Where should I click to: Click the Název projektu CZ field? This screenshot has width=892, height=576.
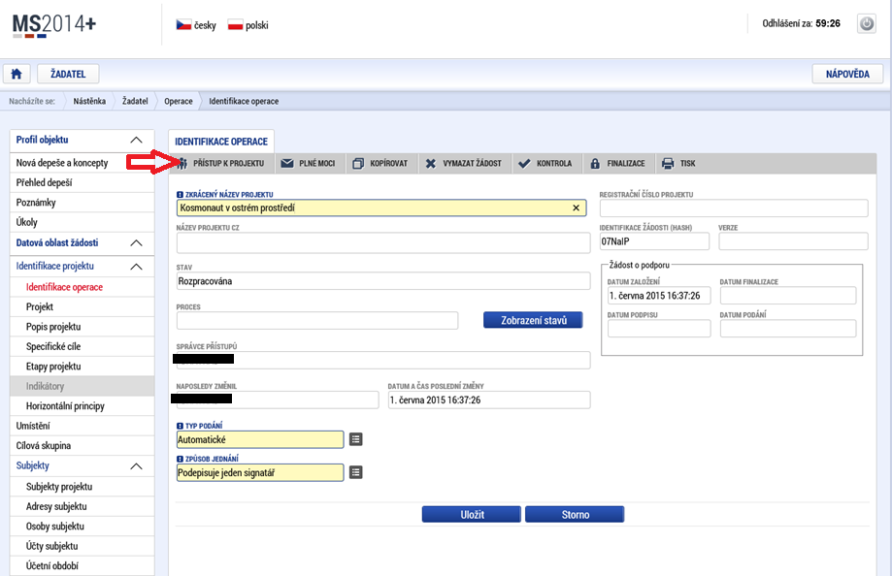tap(383, 242)
